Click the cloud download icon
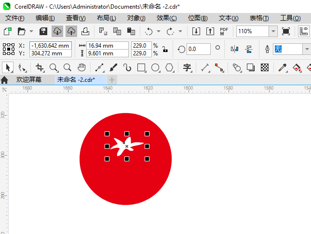This screenshot has width=311, height=234. point(57,31)
